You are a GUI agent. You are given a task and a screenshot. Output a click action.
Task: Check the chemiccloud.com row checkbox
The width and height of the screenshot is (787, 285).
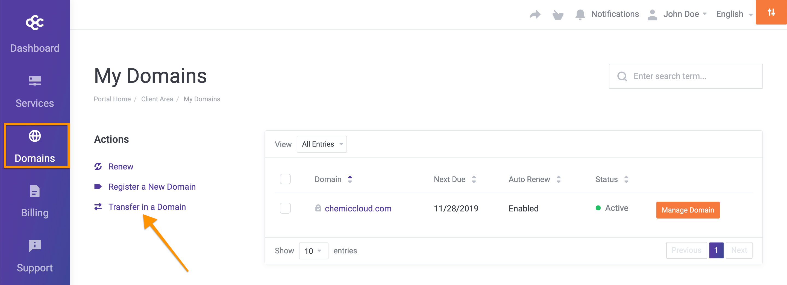285,208
